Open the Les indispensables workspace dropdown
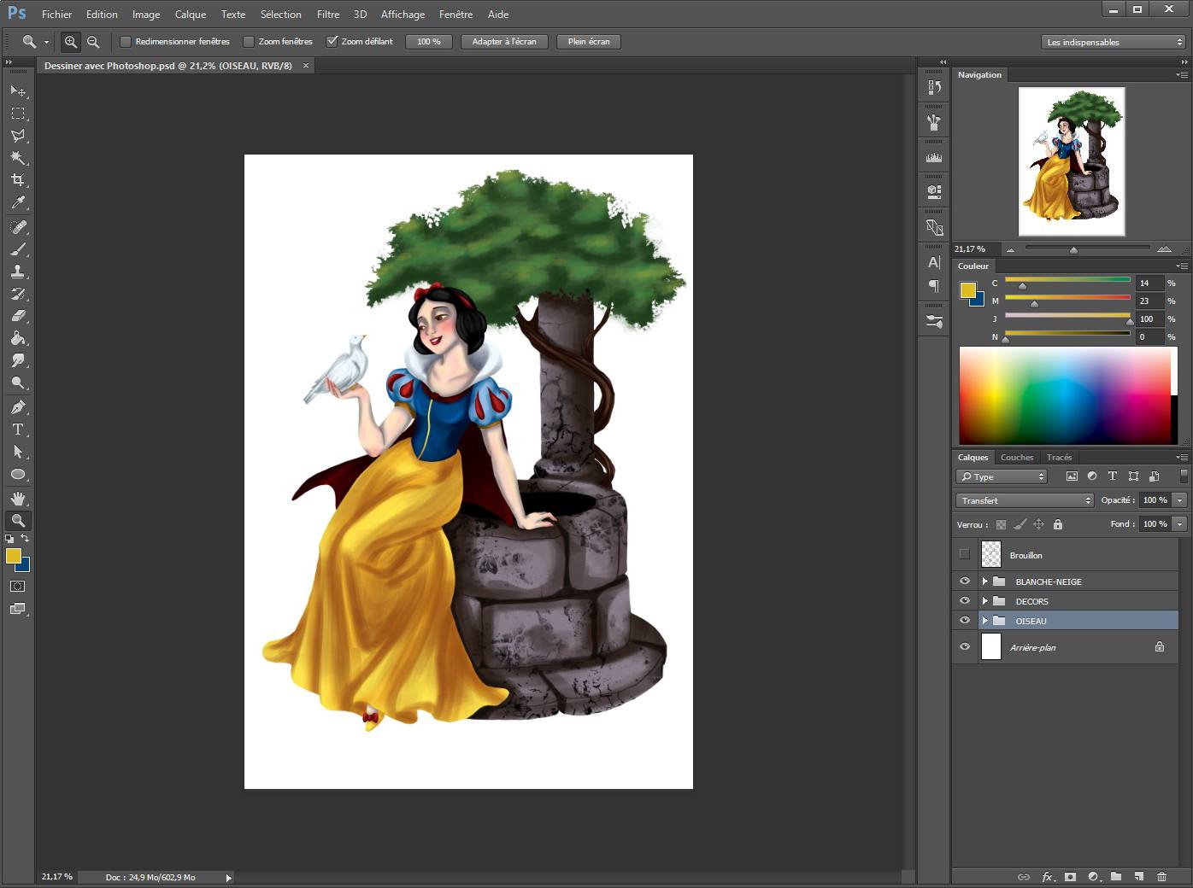 click(1114, 41)
